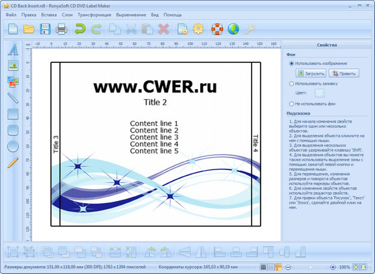This screenshot has width=375, height=274.
Task: Select the Text tool in left toolbar
Action: click(13, 50)
